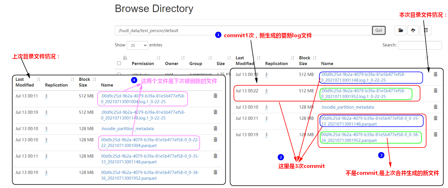Click sort arrows beside Owner header
Screen dimensions: 448x188
click(183, 58)
